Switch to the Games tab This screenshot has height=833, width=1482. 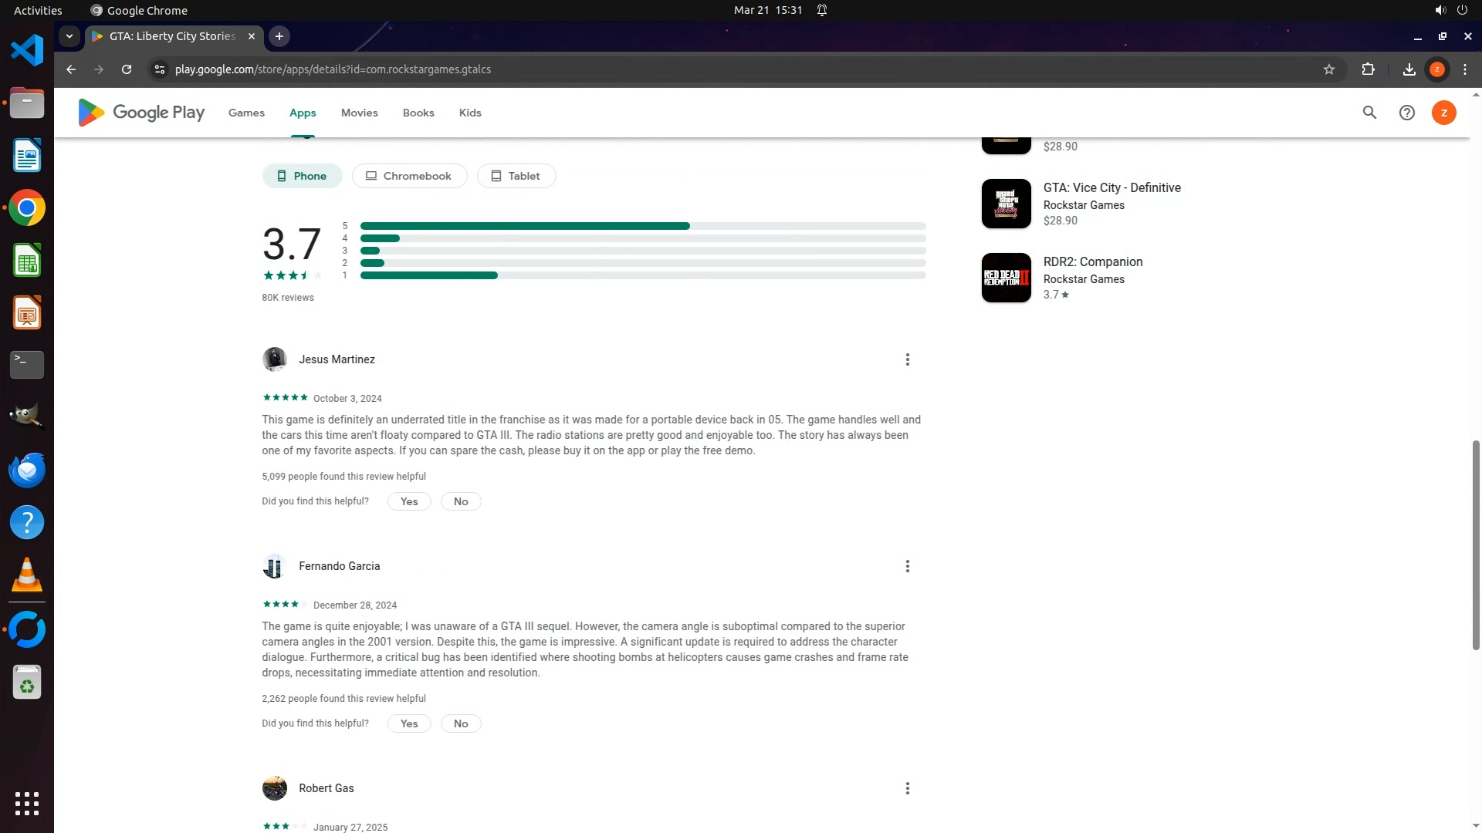point(246,113)
